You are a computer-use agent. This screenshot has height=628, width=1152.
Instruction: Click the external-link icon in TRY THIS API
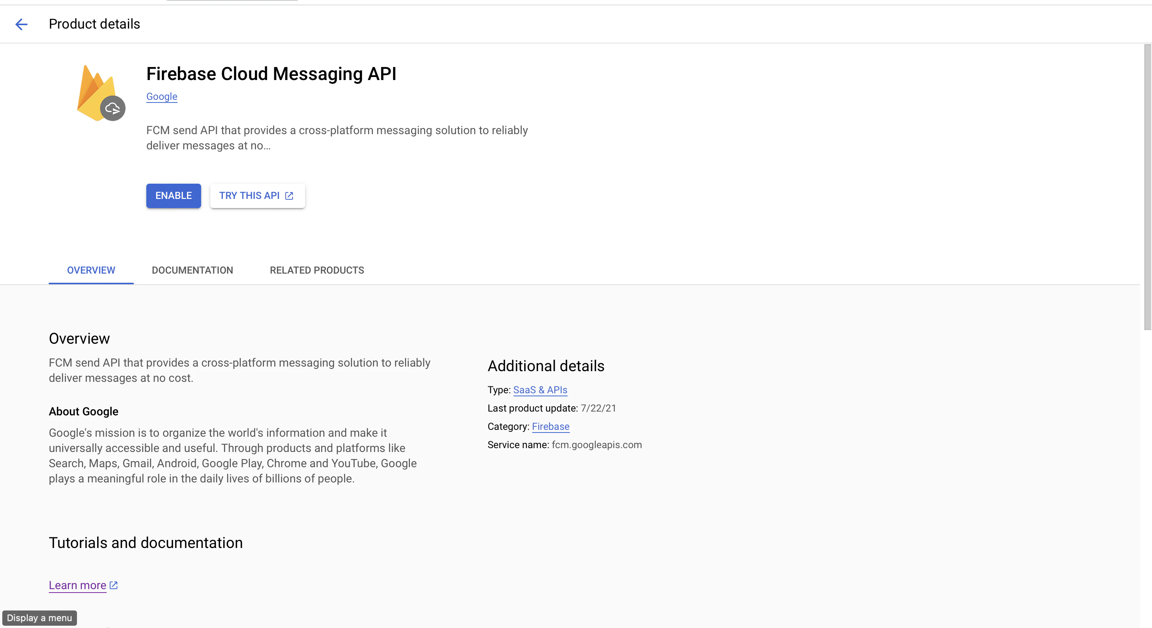290,196
